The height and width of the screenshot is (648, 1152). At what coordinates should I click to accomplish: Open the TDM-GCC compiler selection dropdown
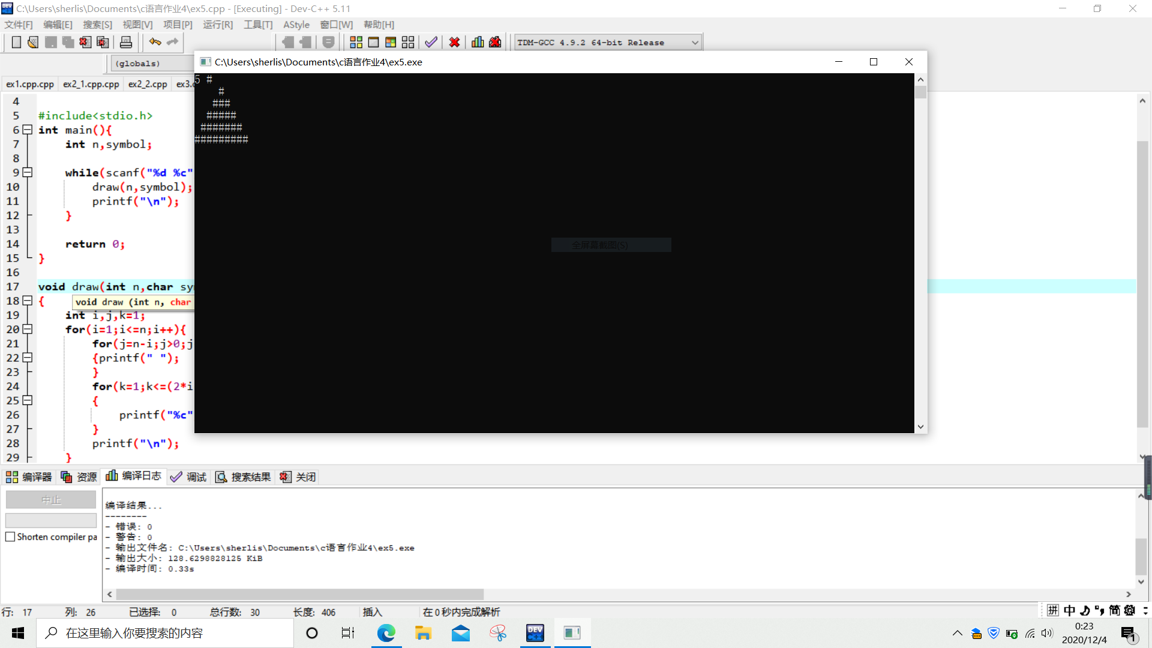point(694,43)
